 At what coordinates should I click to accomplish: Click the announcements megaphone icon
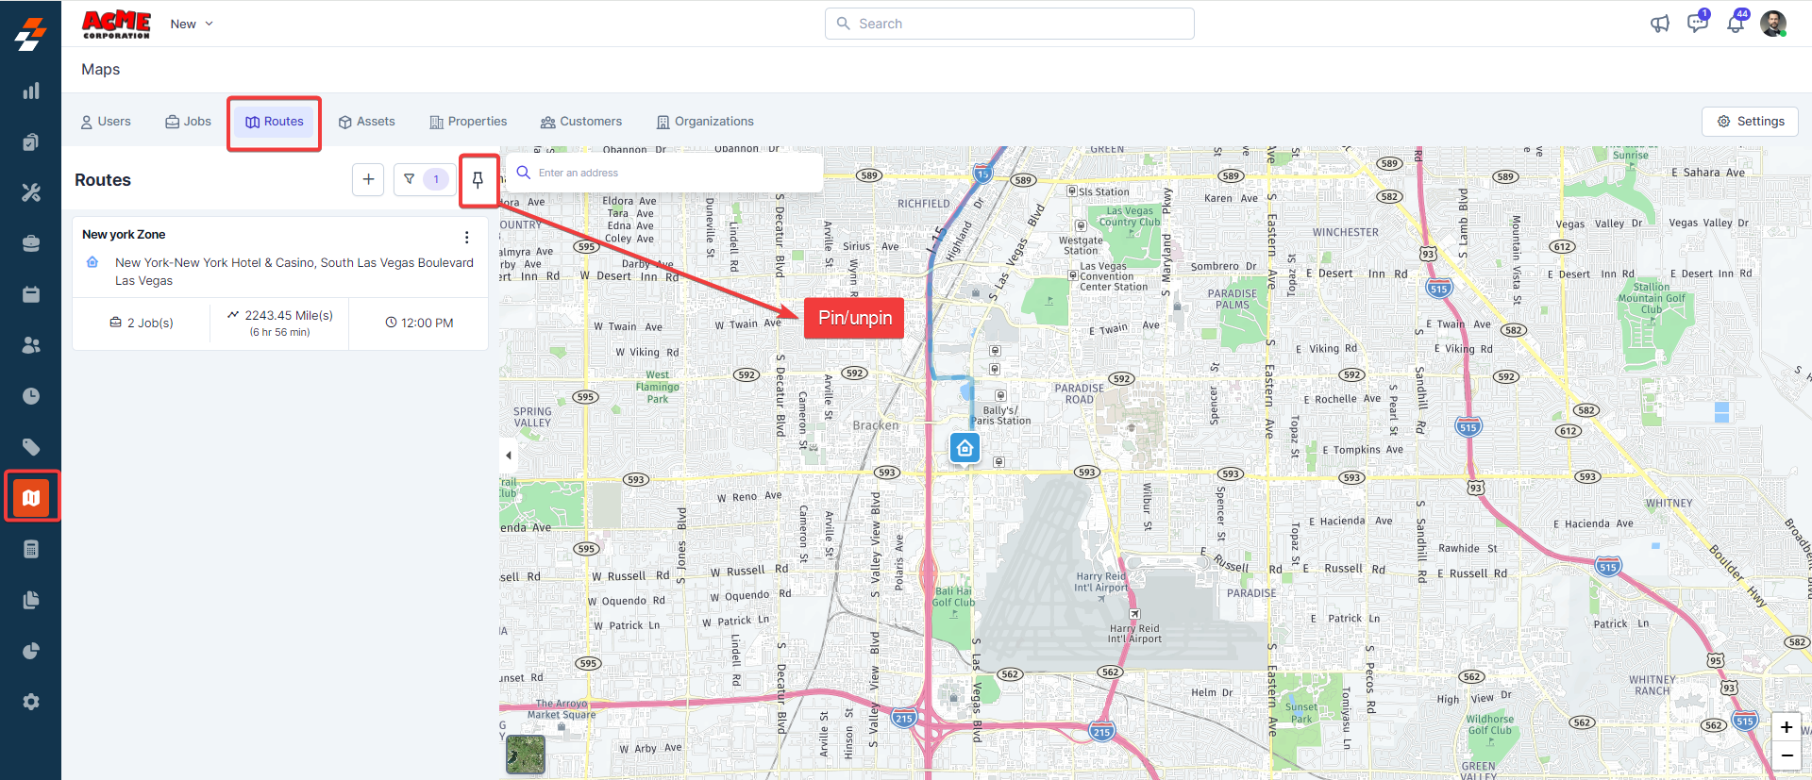1659,24
